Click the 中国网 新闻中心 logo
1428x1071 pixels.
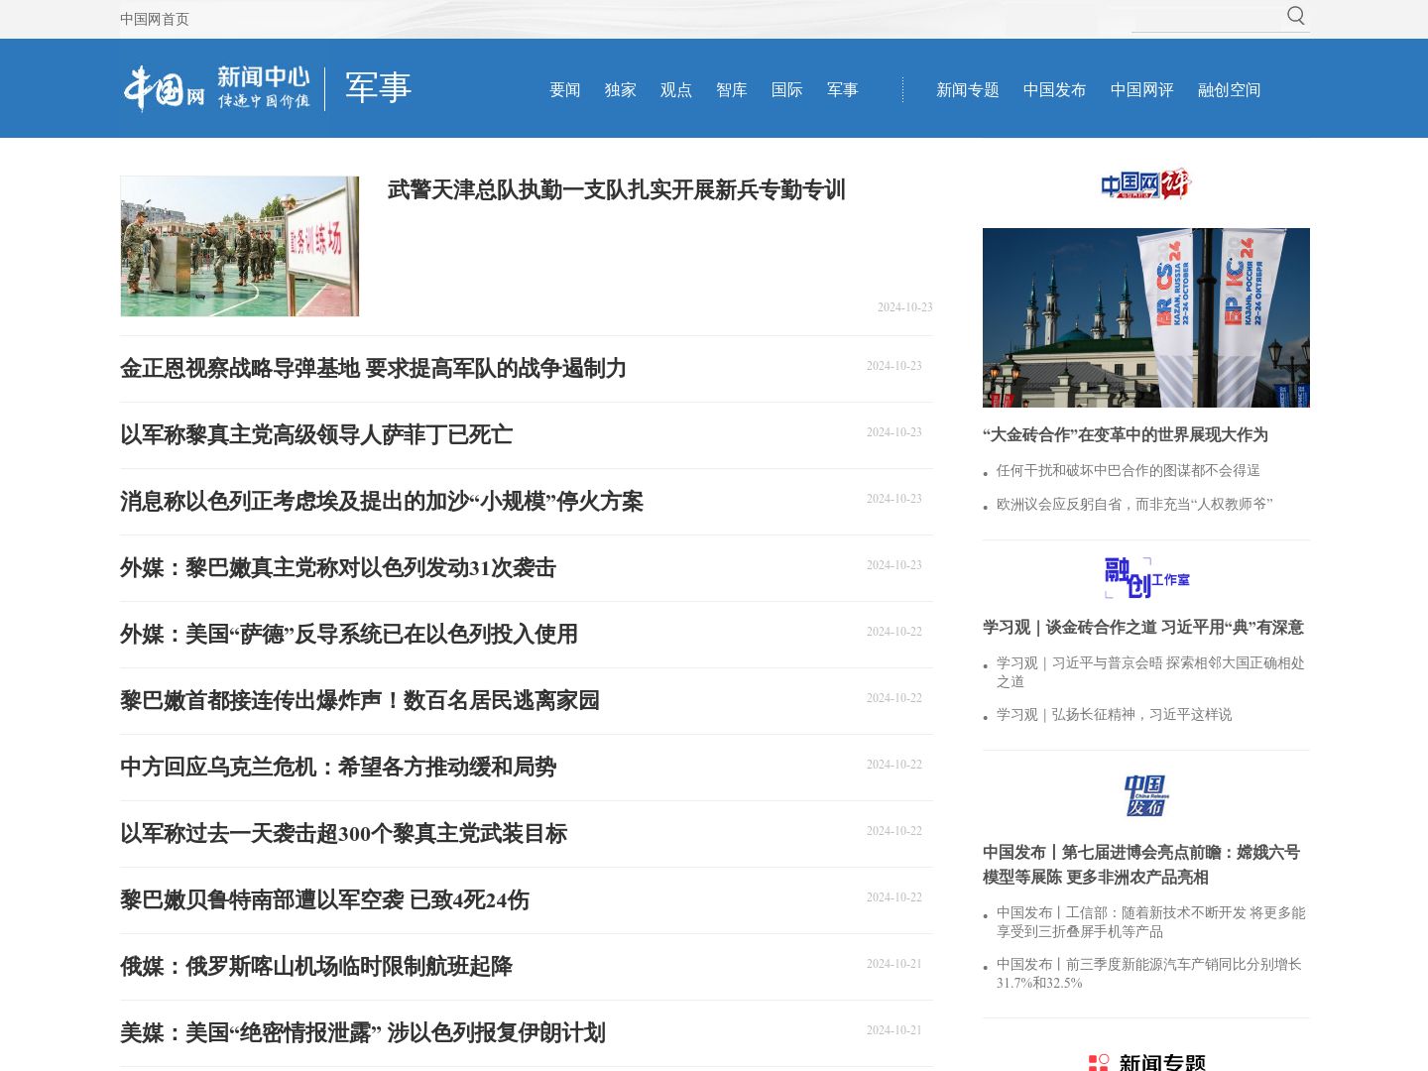click(x=216, y=88)
